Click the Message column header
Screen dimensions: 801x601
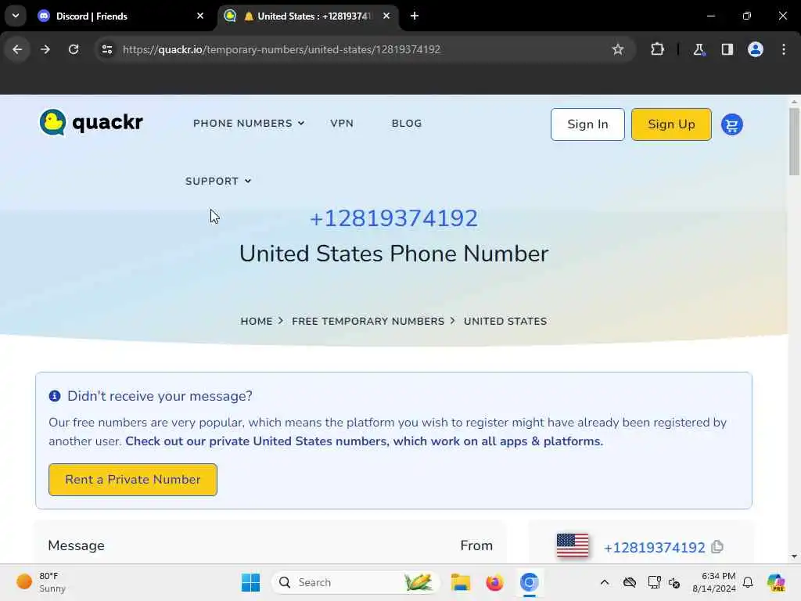pos(76,545)
